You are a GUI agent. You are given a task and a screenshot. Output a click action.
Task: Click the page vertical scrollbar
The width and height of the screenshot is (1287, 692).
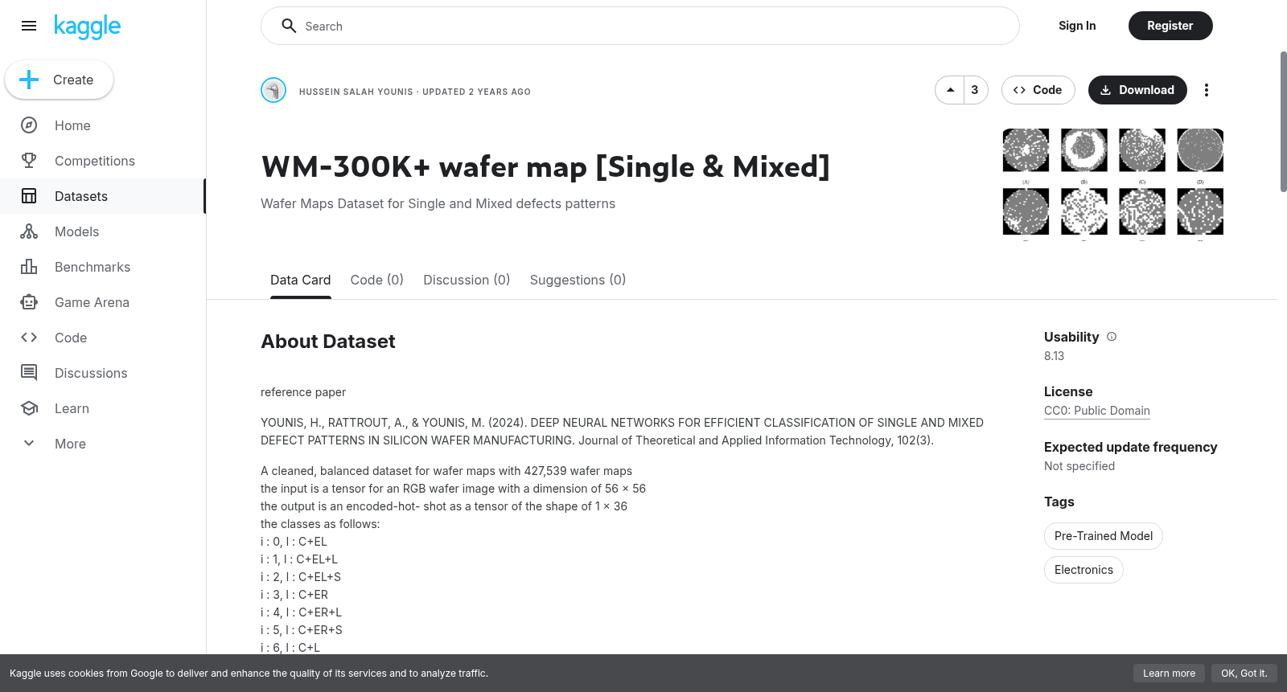(1283, 121)
